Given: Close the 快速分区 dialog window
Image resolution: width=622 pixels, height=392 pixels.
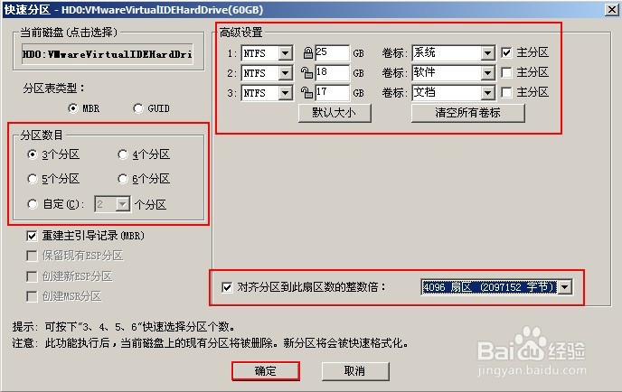Looking at the screenshot, I should [x=612, y=10].
